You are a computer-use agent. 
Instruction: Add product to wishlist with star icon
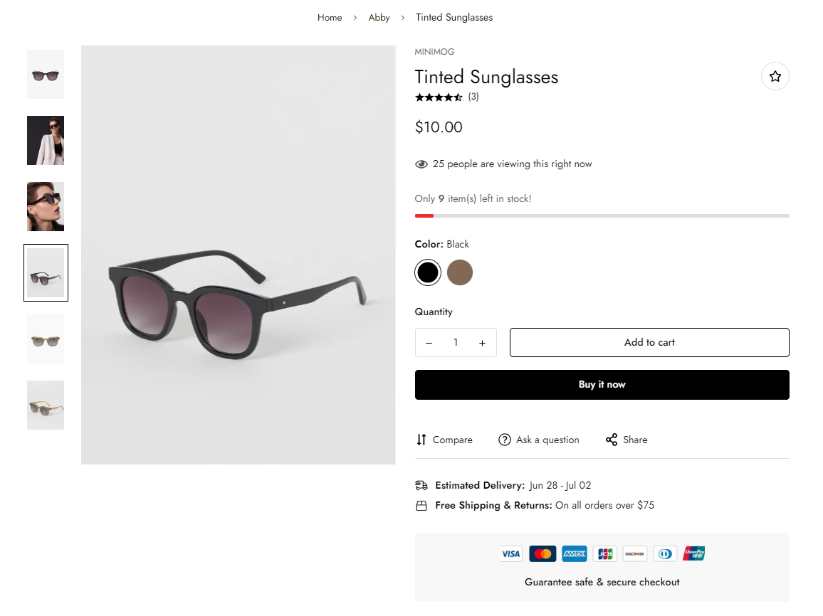[x=775, y=76]
